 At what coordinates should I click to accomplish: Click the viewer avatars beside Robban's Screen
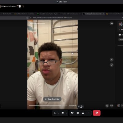(x=20, y=6)
